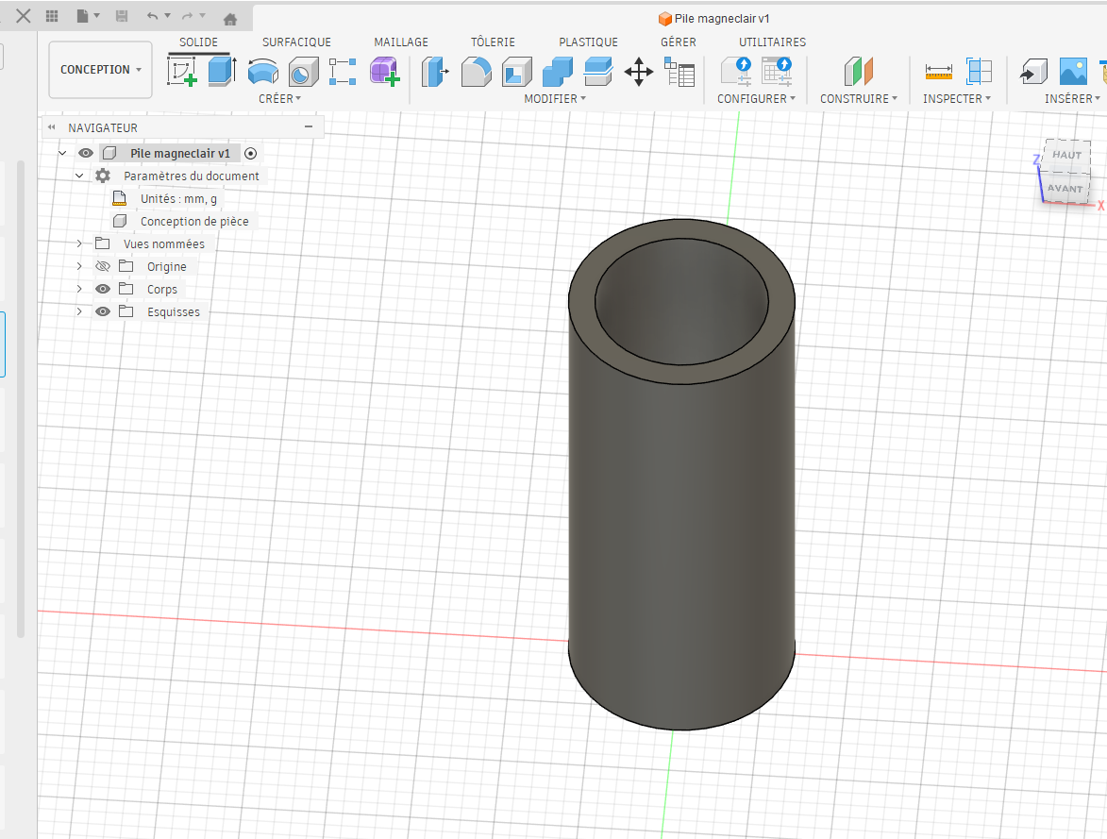Open the purple Create Form tool
Image resolution: width=1107 pixels, height=839 pixels.
coord(385,72)
